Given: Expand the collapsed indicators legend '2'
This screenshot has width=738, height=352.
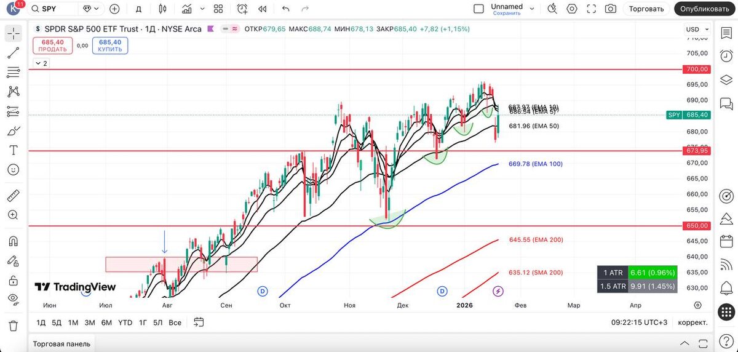Looking at the screenshot, I should (41, 63).
